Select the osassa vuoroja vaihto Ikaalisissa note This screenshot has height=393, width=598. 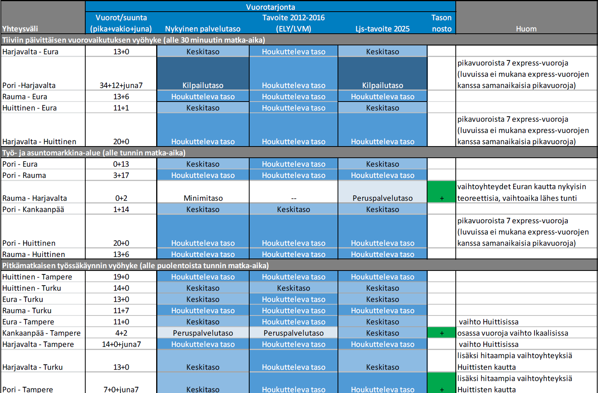[x=513, y=333]
